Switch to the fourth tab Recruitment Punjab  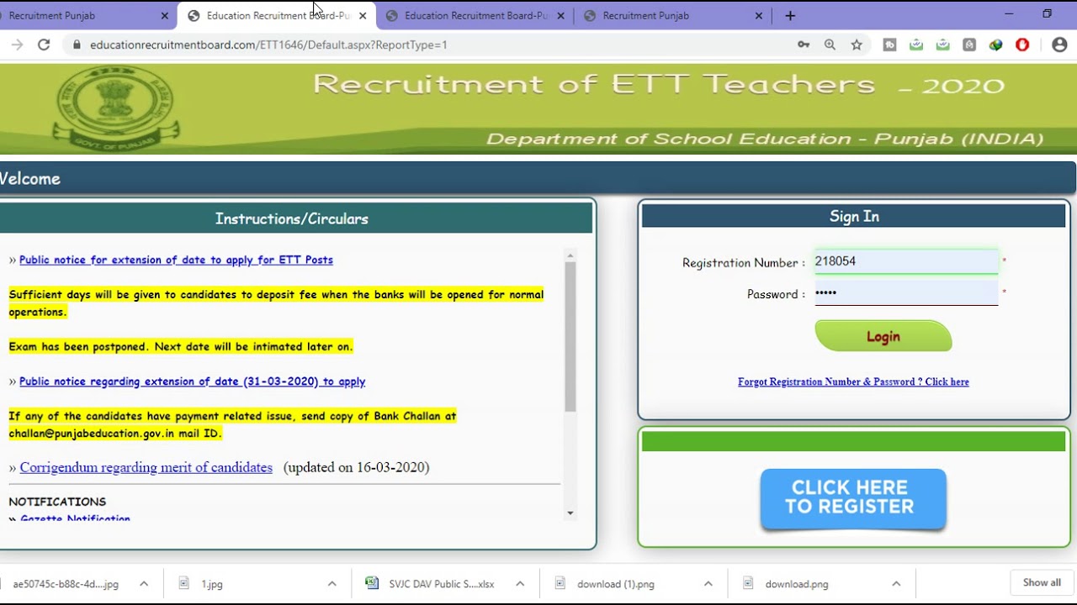pos(673,15)
